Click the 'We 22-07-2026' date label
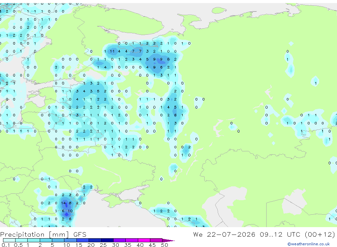Image resolution: width=337 pixels, height=247 pixels. pos(224,234)
